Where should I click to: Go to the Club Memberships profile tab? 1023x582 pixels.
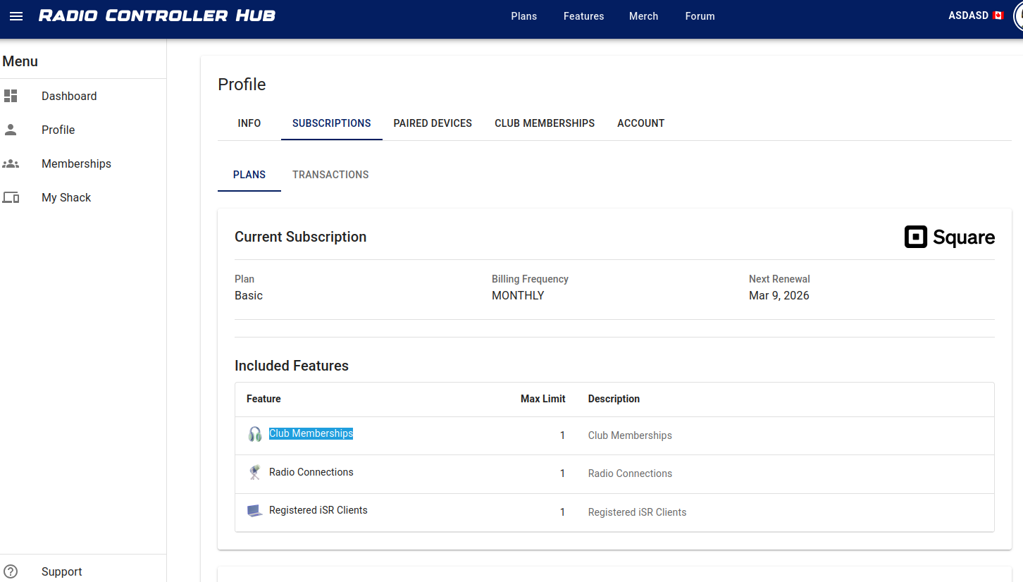pos(545,123)
